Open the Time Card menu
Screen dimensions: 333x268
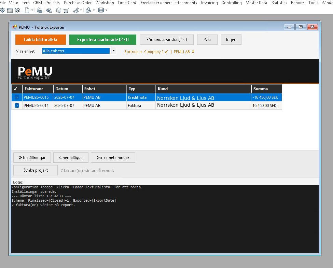pos(127,3)
